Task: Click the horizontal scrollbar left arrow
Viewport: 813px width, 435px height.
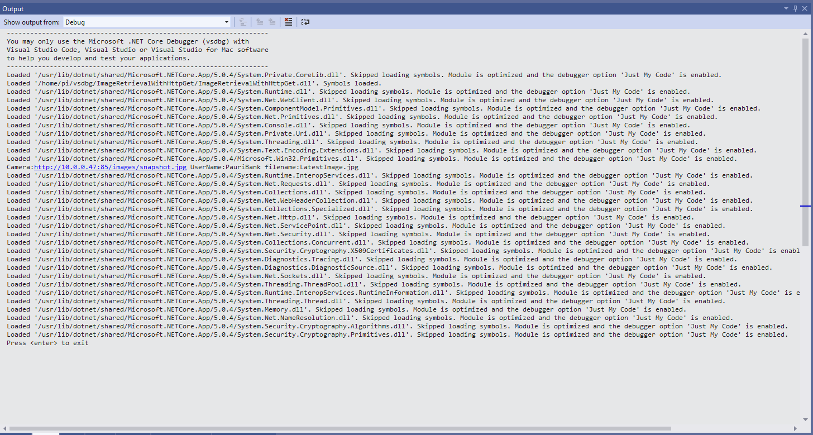Action: coord(4,429)
